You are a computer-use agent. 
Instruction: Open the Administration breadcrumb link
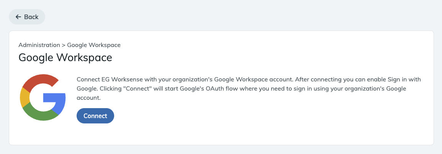tap(39, 45)
